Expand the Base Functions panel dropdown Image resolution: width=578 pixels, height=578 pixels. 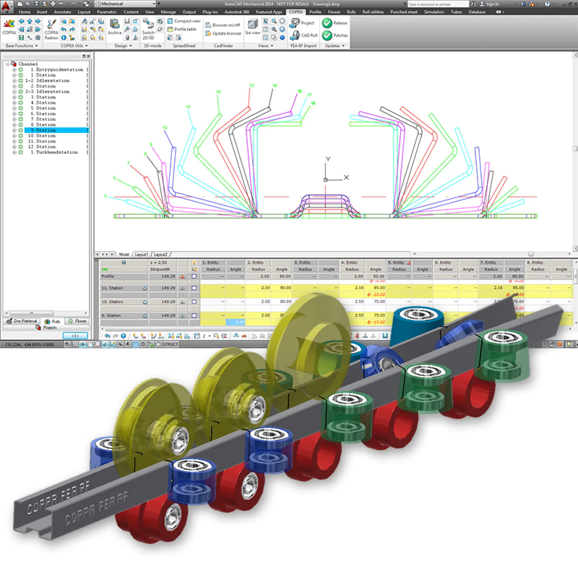(x=36, y=46)
